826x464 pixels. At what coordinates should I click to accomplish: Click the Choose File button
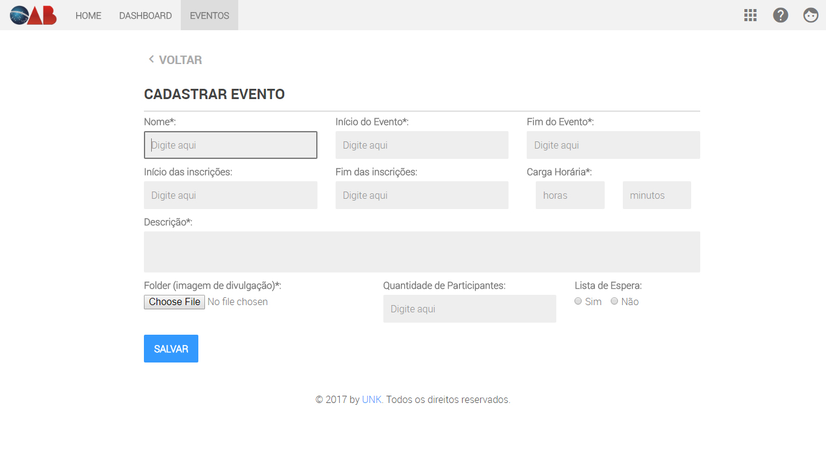pos(174,301)
